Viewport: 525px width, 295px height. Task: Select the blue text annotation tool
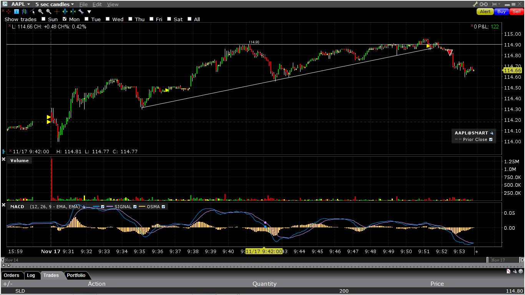[x=17, y=12]
